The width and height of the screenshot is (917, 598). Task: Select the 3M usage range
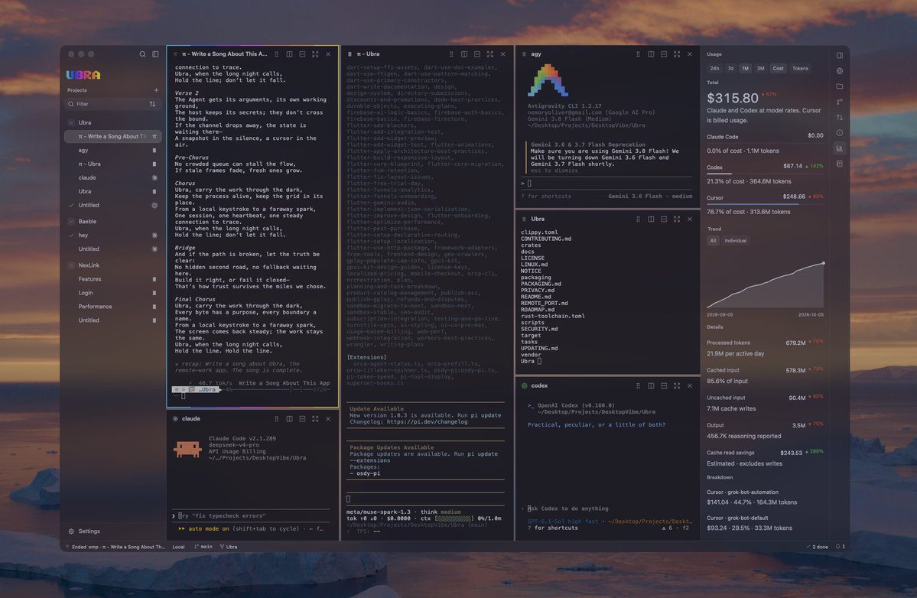point(760,68)
